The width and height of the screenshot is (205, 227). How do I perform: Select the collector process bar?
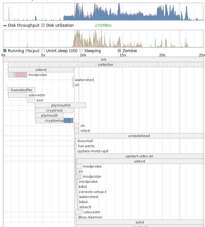tap(105, 65)
